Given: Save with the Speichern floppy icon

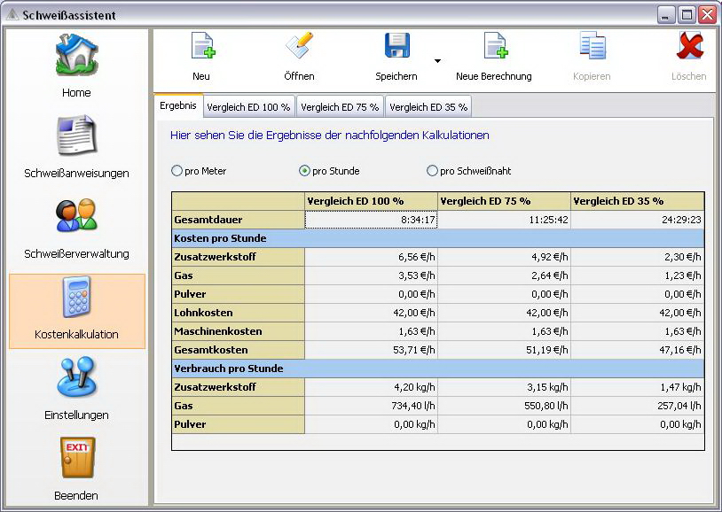Looking at the screenshot, I should pyautogui.click(x=396, y=47).
